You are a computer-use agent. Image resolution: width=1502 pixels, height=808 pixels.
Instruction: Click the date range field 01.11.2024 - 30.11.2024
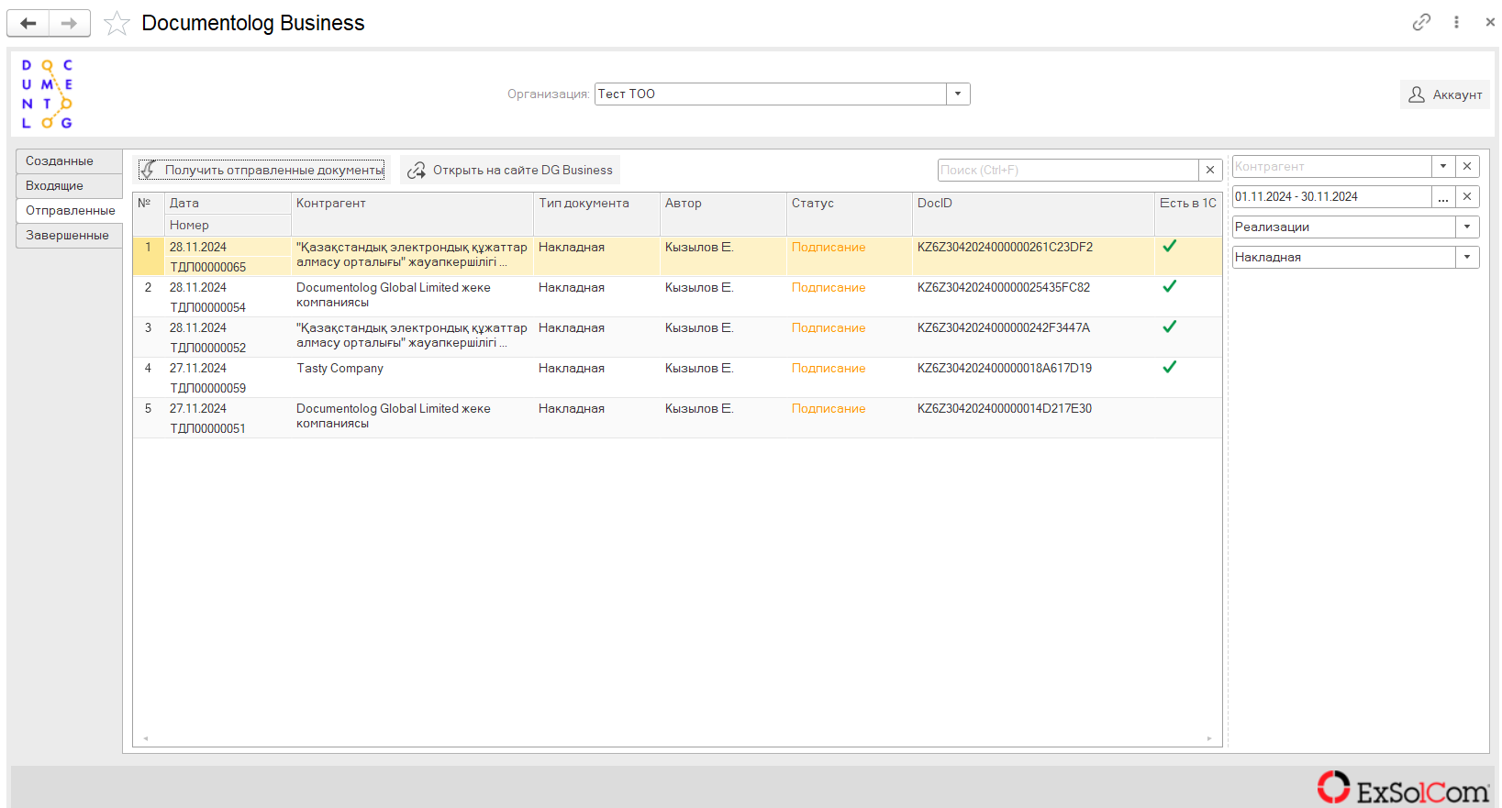1331,196
